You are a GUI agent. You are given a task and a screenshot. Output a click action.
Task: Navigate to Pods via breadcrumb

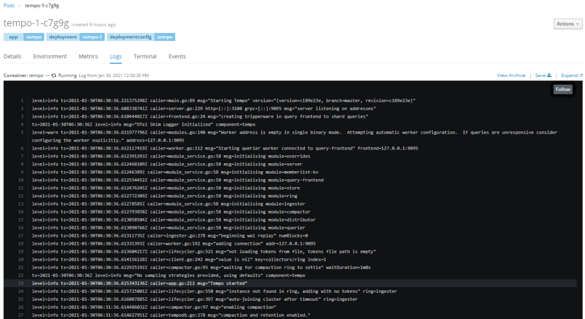9,6
